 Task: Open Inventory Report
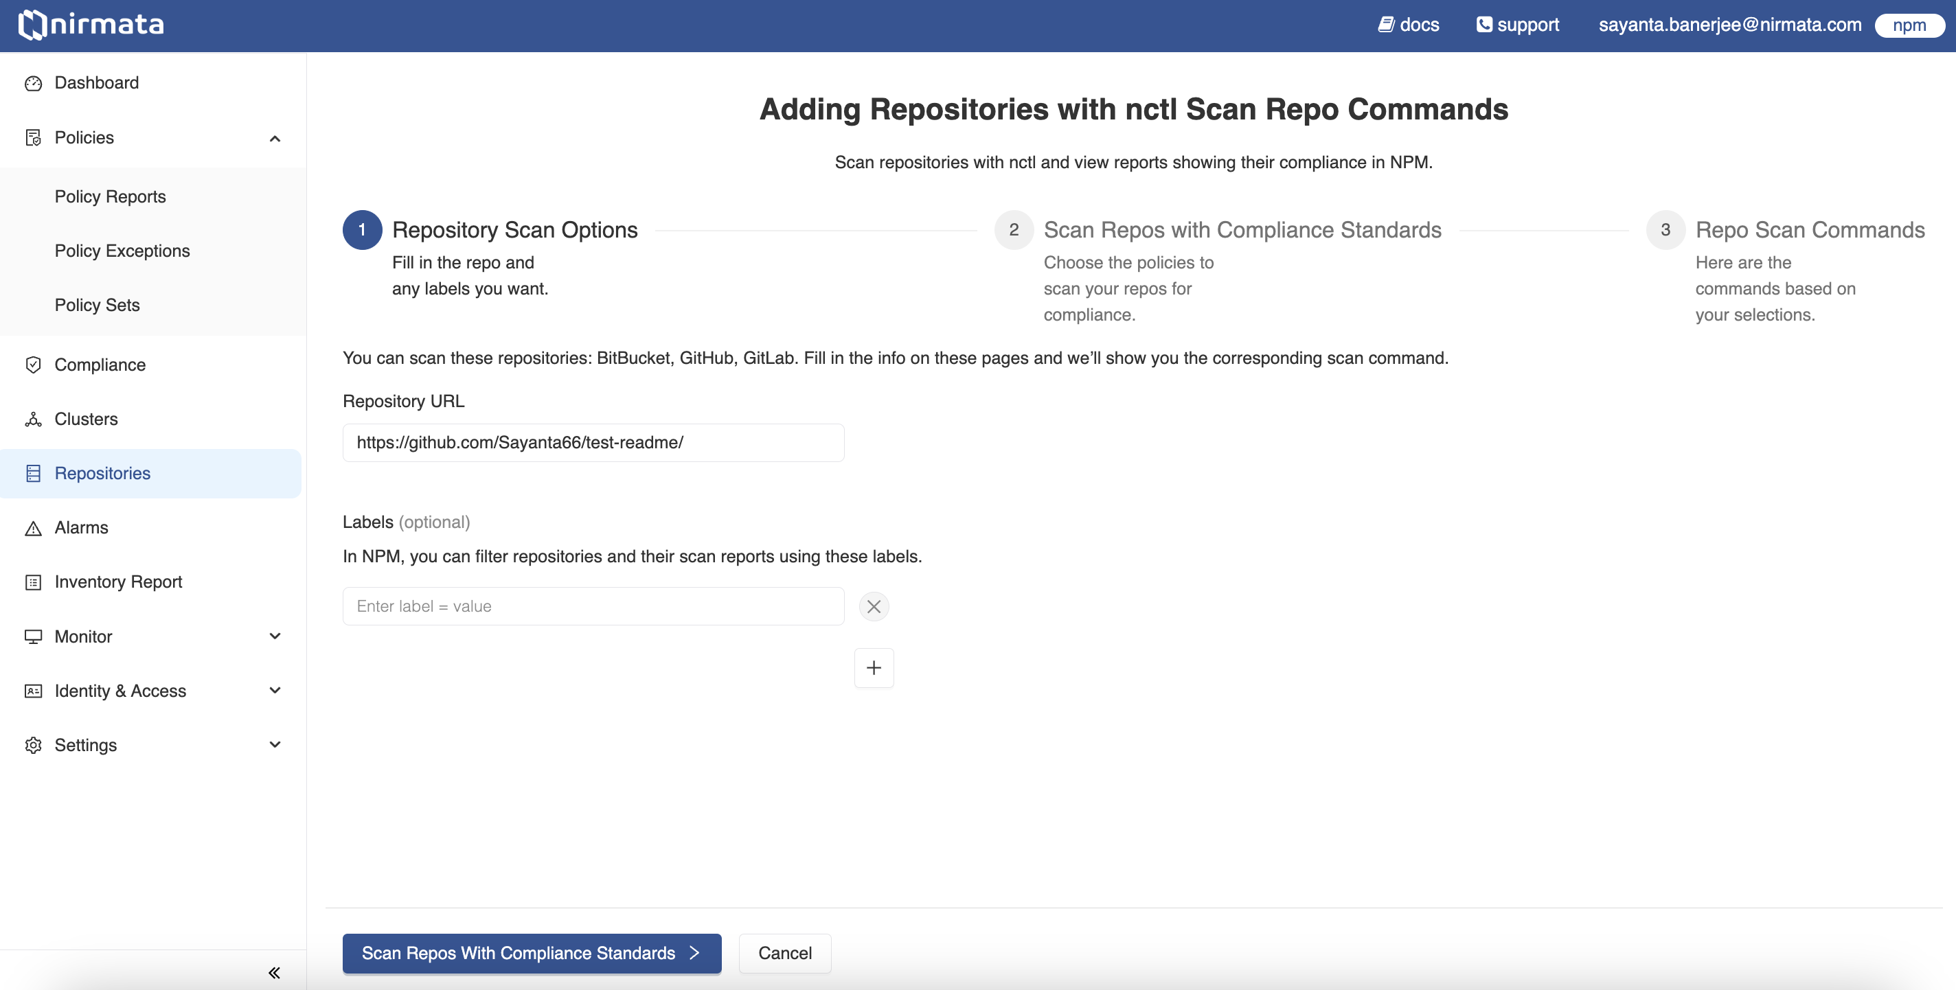click(118, 582)
